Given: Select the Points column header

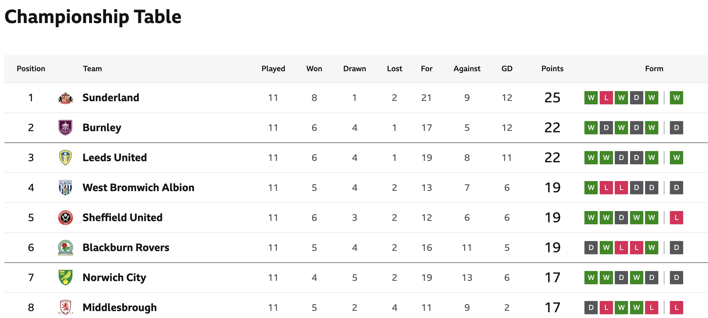Looking at the screenshot, I should 552,69.
